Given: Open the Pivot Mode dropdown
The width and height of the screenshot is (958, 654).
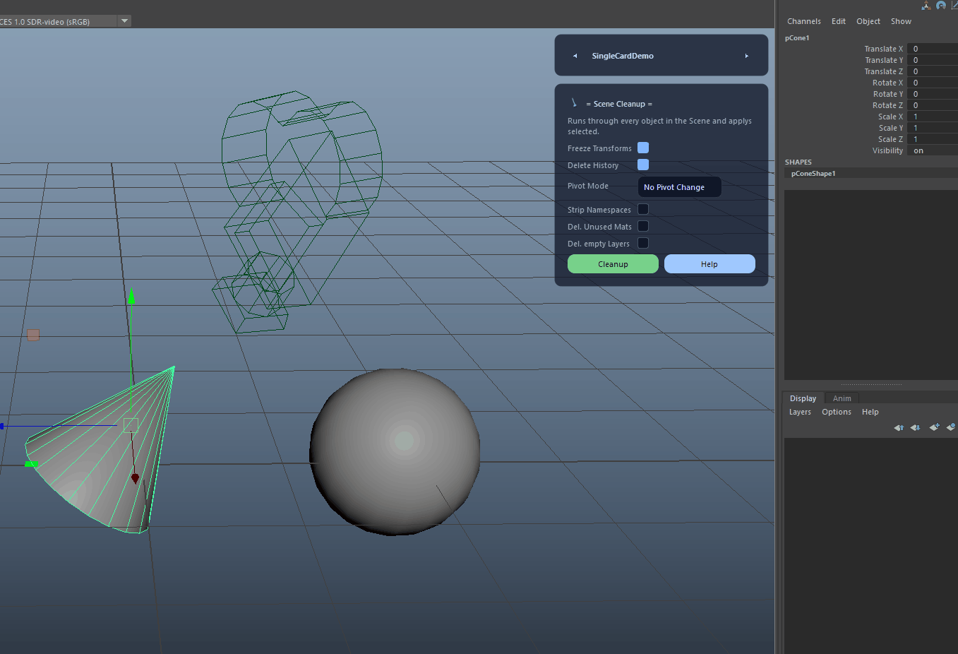Looking at the screenshot, I should pyautogui.click(x=679, y=187).
